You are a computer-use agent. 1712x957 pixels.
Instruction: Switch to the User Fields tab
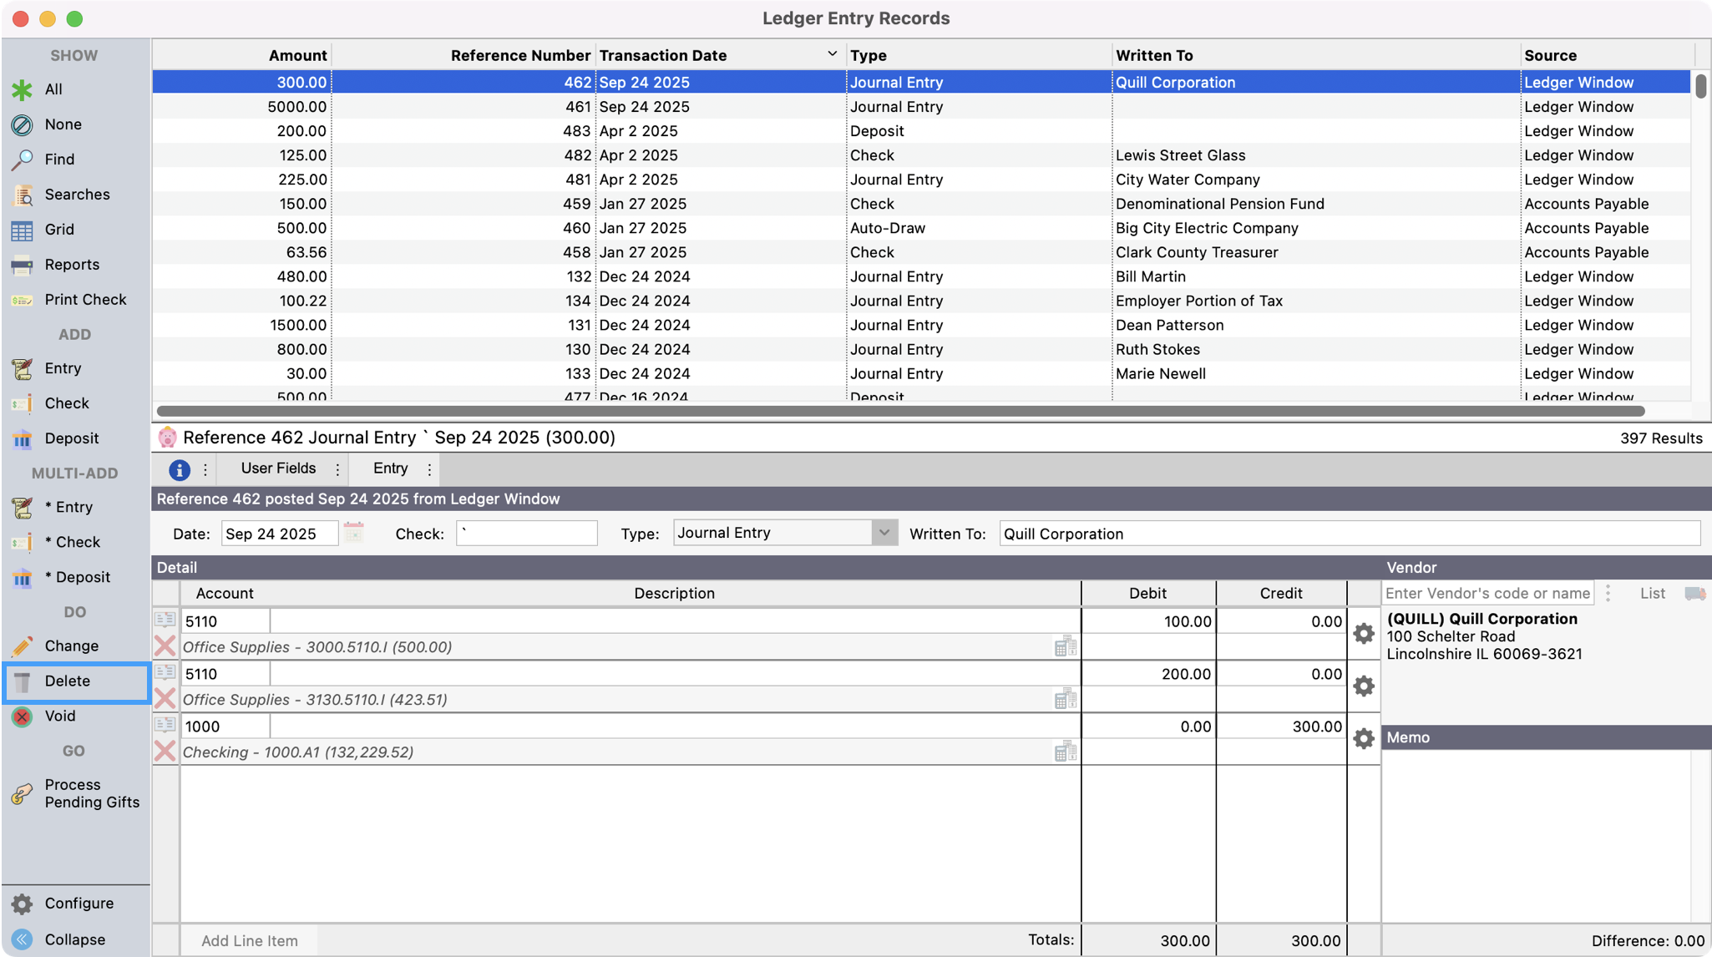pos(278,468)
